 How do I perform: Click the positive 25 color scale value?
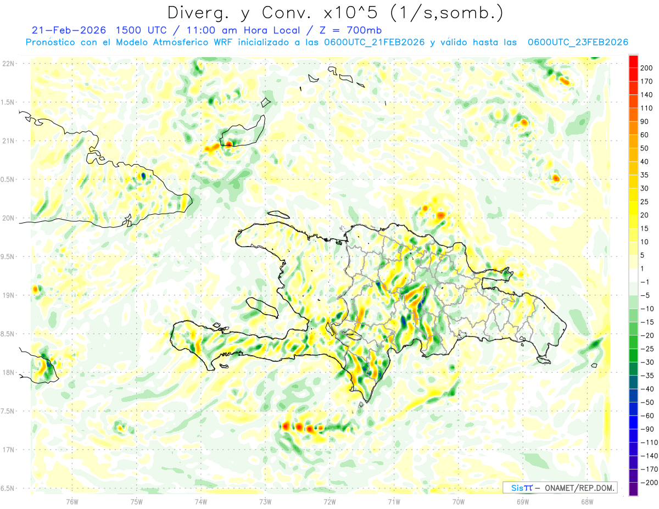click(x=645, y=202)
